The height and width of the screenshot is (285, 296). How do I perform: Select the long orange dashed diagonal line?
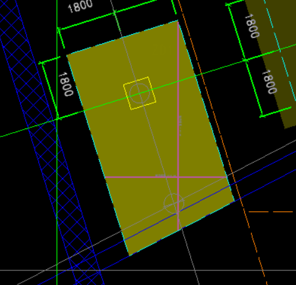(x=223, y=142)
